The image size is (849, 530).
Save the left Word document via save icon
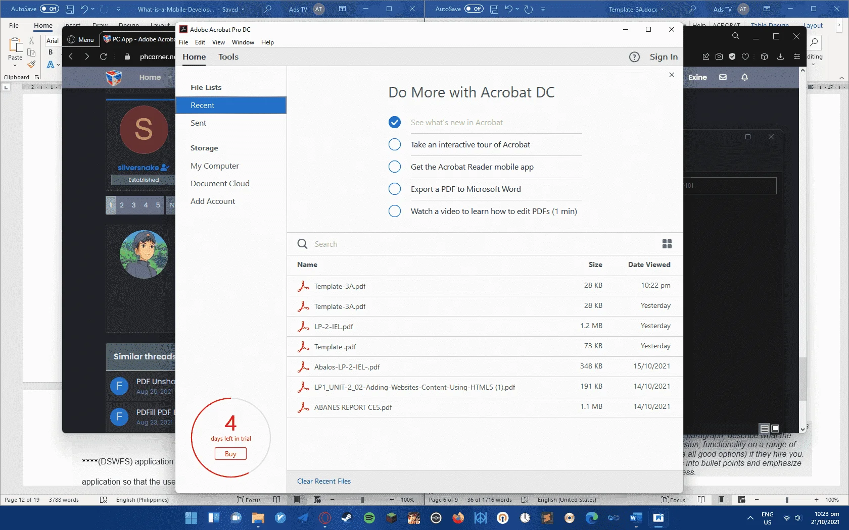click(70, 9)
